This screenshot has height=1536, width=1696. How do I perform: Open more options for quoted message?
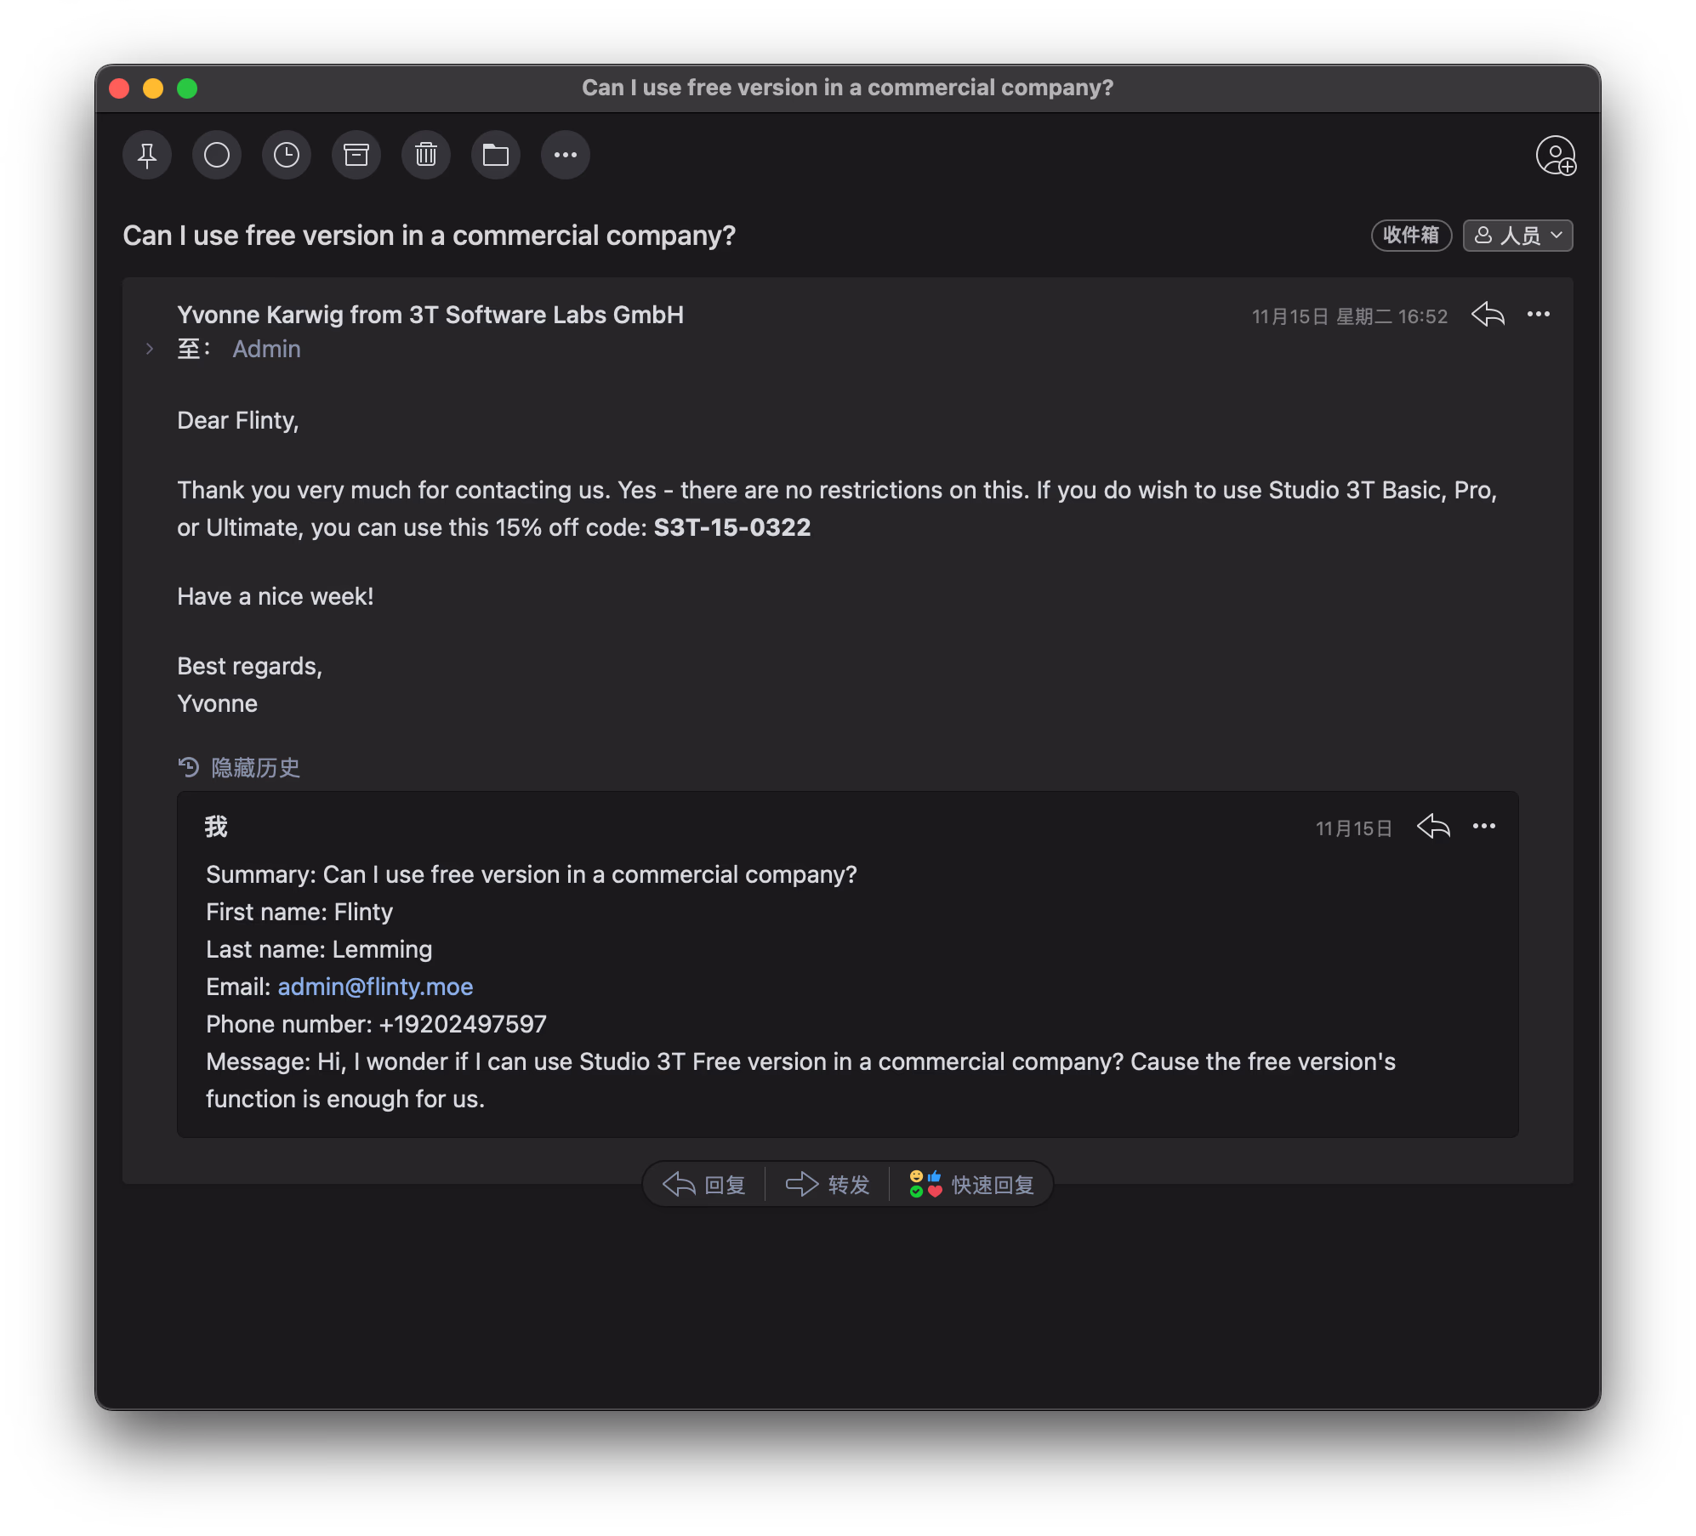click(x=1484, y=827)
